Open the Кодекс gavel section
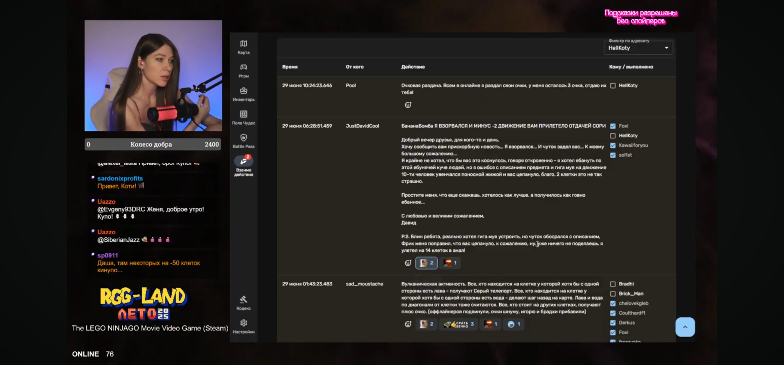 (243, 303)
